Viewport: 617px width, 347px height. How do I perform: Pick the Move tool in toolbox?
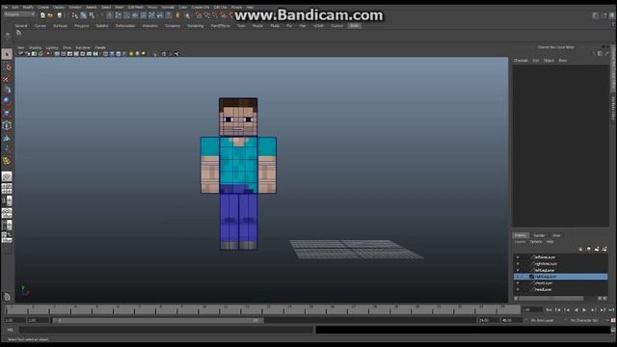pos(7,90)
